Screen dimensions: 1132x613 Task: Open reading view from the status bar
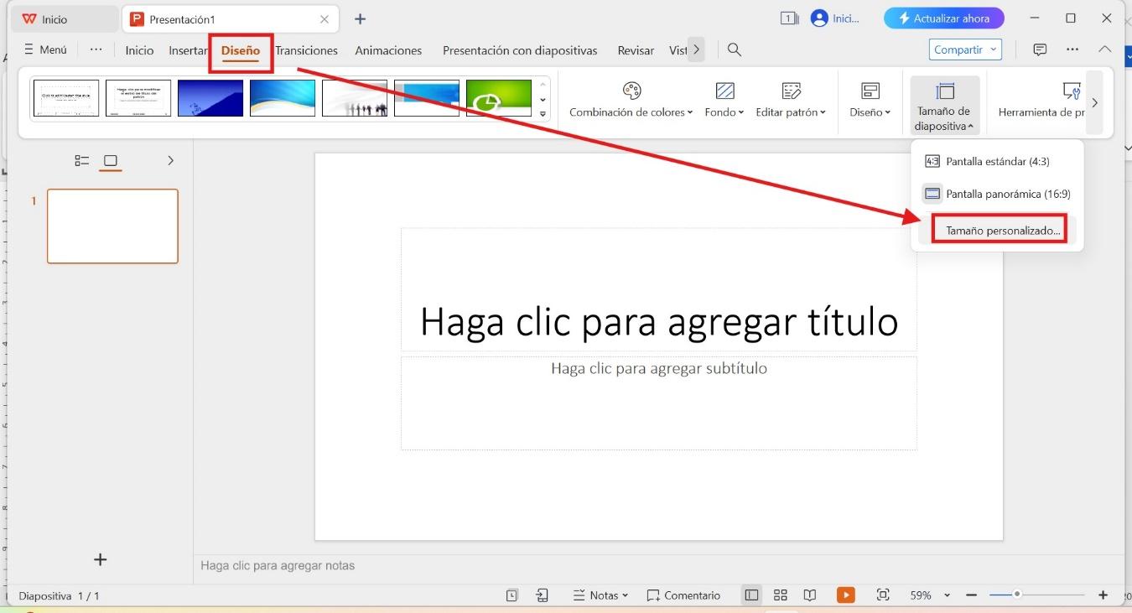pos(808,595)
